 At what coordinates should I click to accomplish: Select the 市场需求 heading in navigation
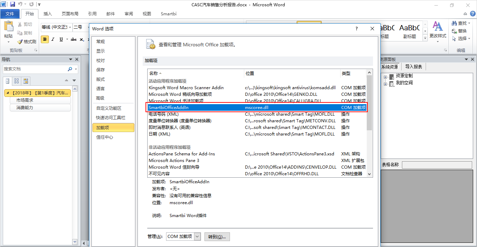coord(40,100)
